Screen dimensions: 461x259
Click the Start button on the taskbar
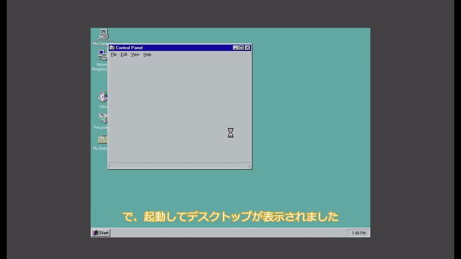pyautogui.click(x=100, y=233)
